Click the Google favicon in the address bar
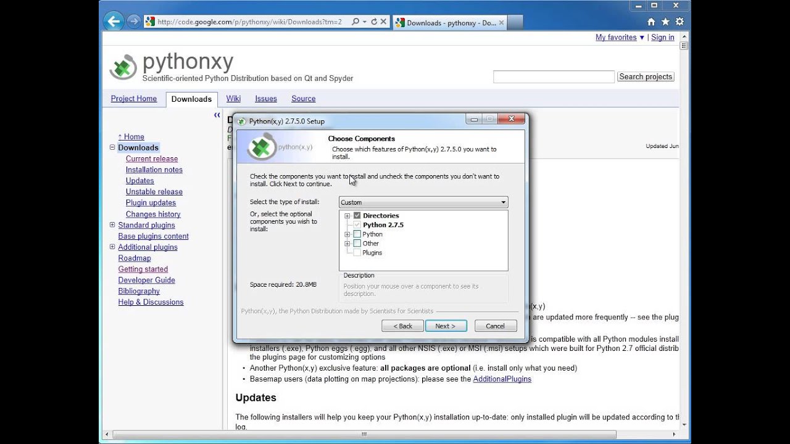The image size is (790, 444). click(150, 22)
